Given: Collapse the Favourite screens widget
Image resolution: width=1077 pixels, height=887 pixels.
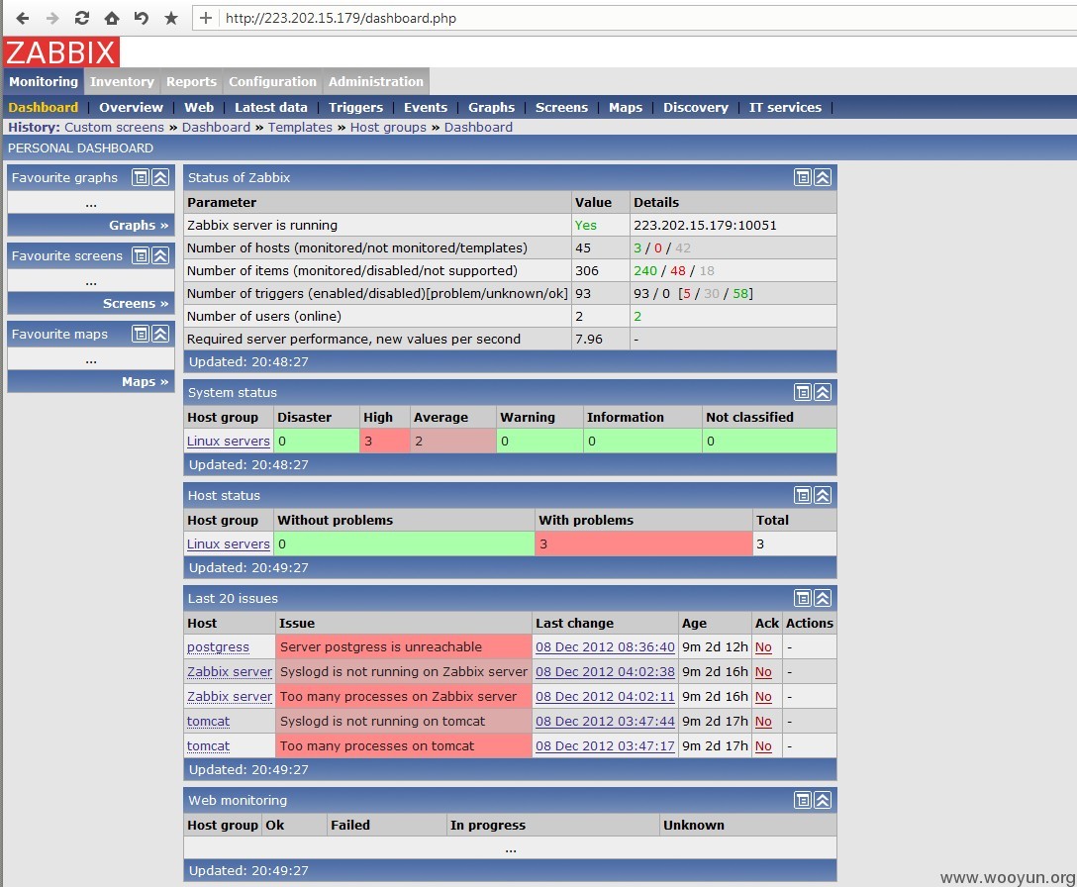Looking at the screenshot, I should tap(160, 255).
